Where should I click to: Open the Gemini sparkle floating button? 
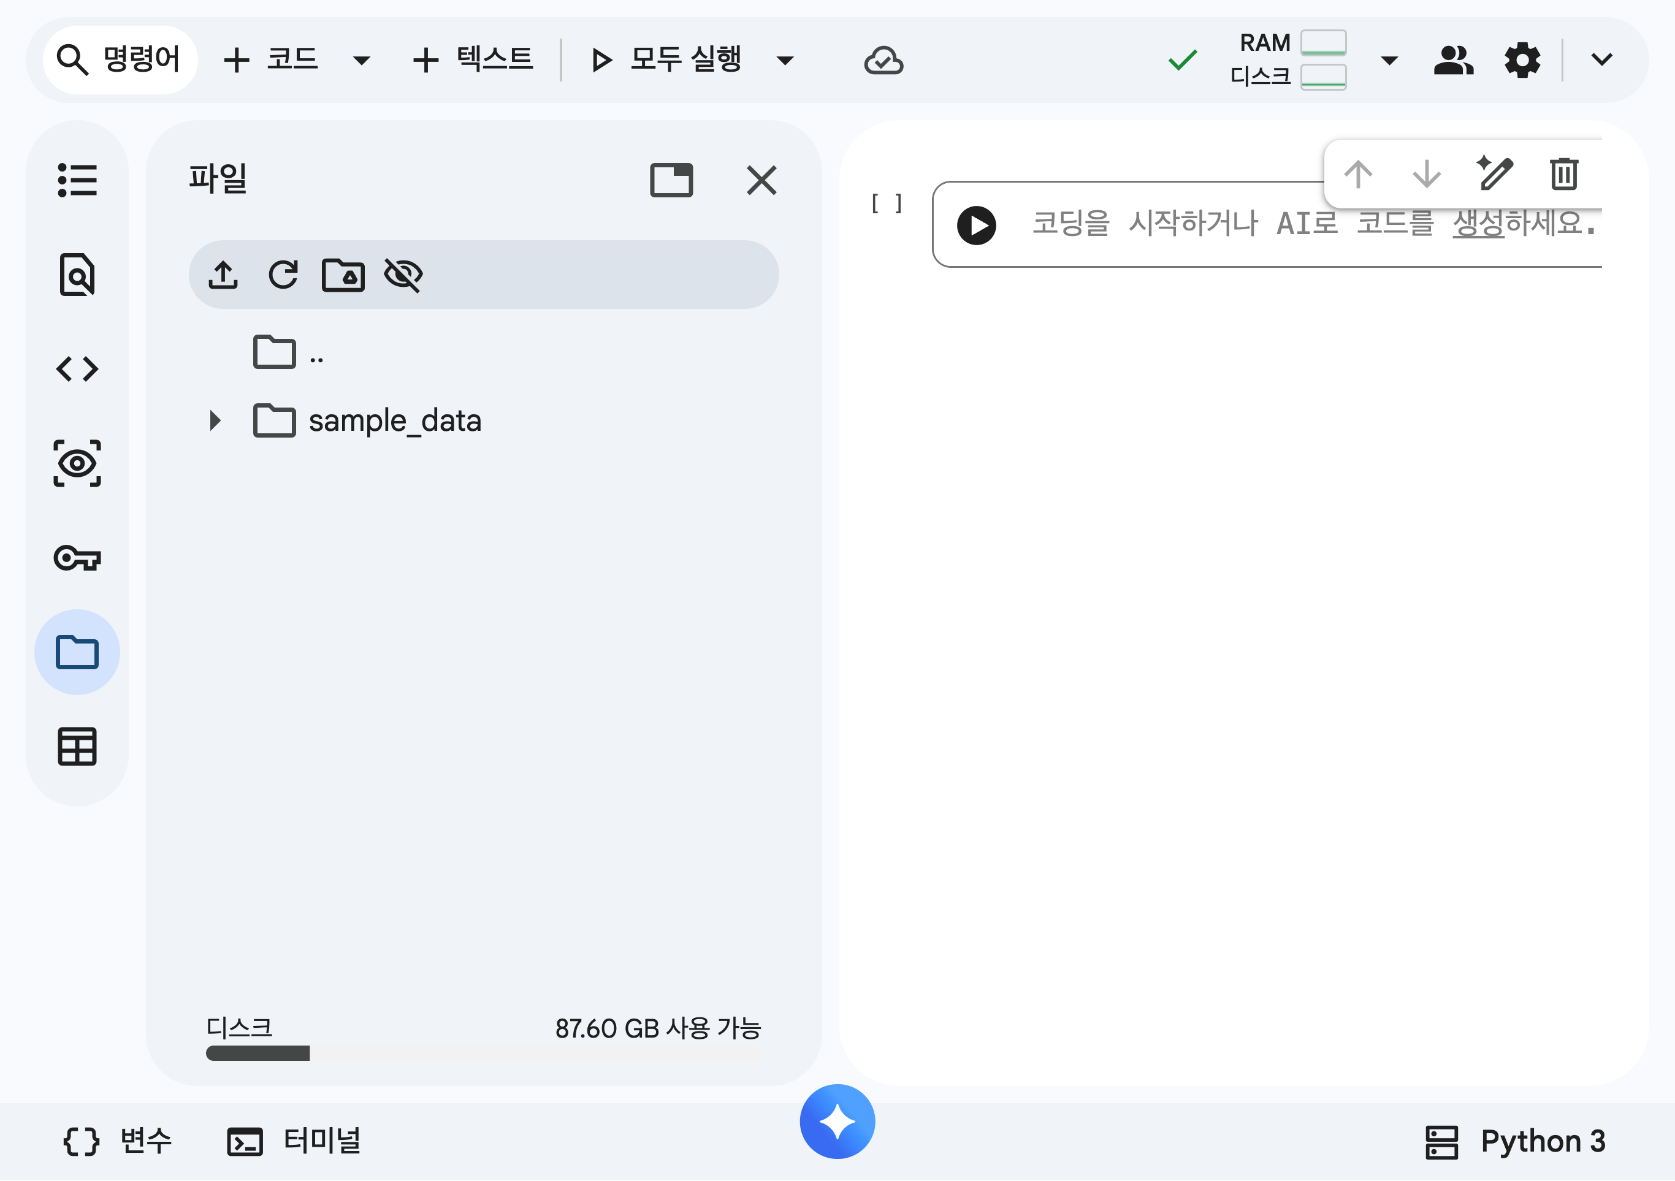point(837,1122)
